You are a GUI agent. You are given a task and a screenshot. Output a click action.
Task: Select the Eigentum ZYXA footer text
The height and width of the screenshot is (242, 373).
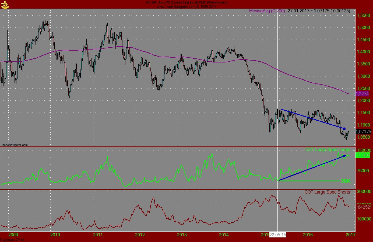click(13, 240)
